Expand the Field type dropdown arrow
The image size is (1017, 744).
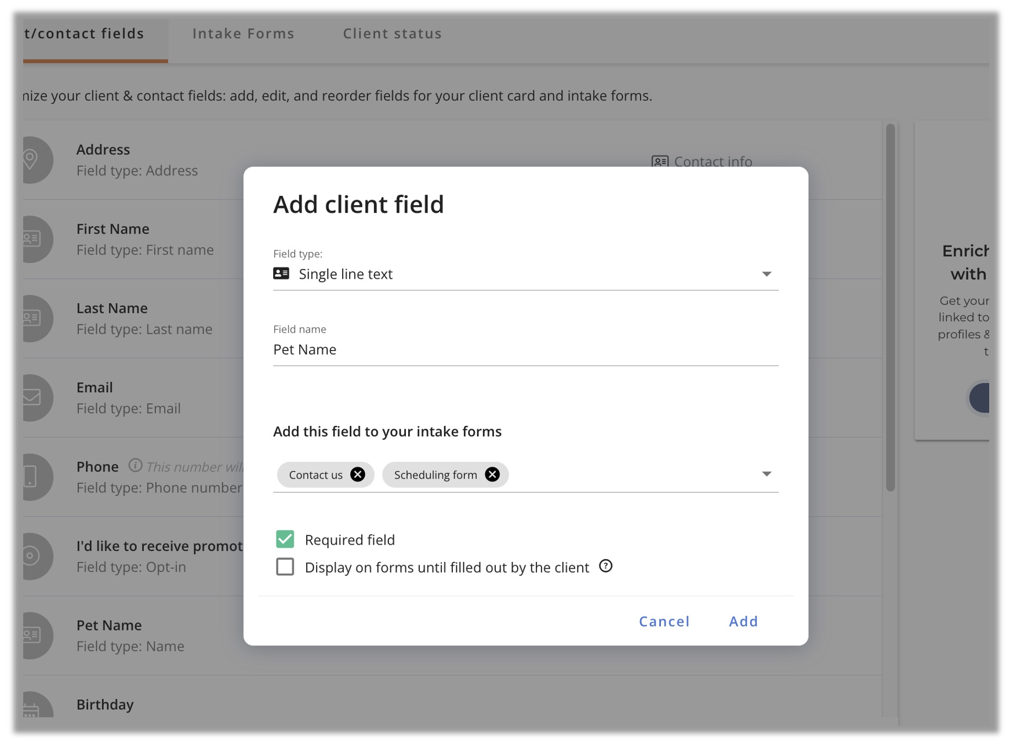[x=767, y=274]
